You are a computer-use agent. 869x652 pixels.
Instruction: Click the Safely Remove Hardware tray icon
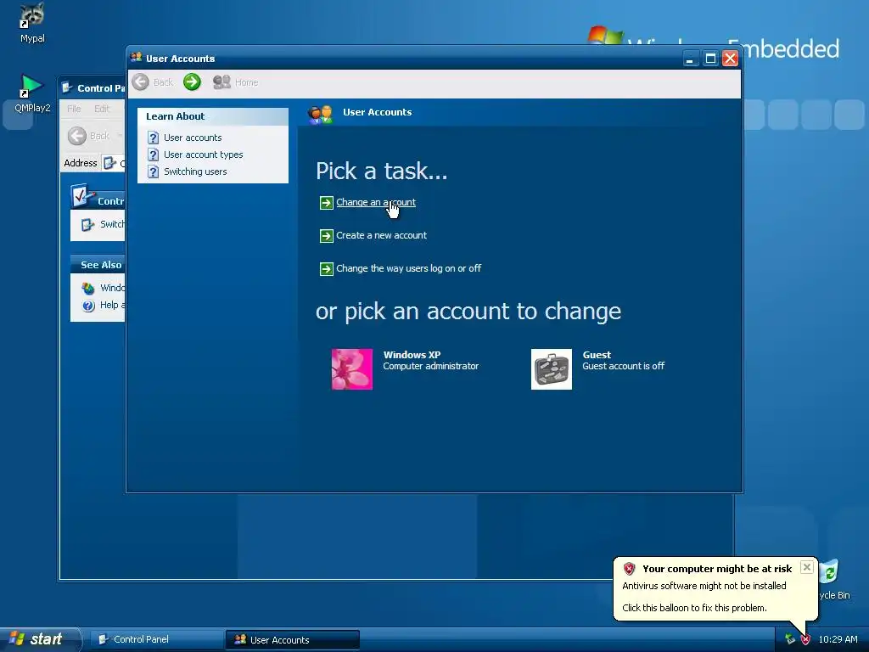[790, 639]
